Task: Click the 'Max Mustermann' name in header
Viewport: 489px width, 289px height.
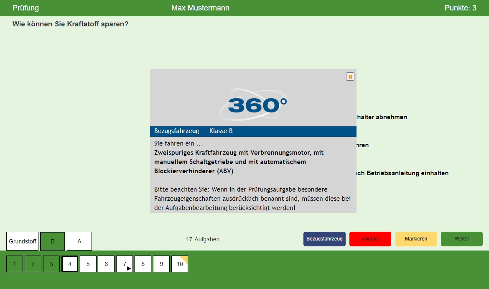Action: click(200, 8)
